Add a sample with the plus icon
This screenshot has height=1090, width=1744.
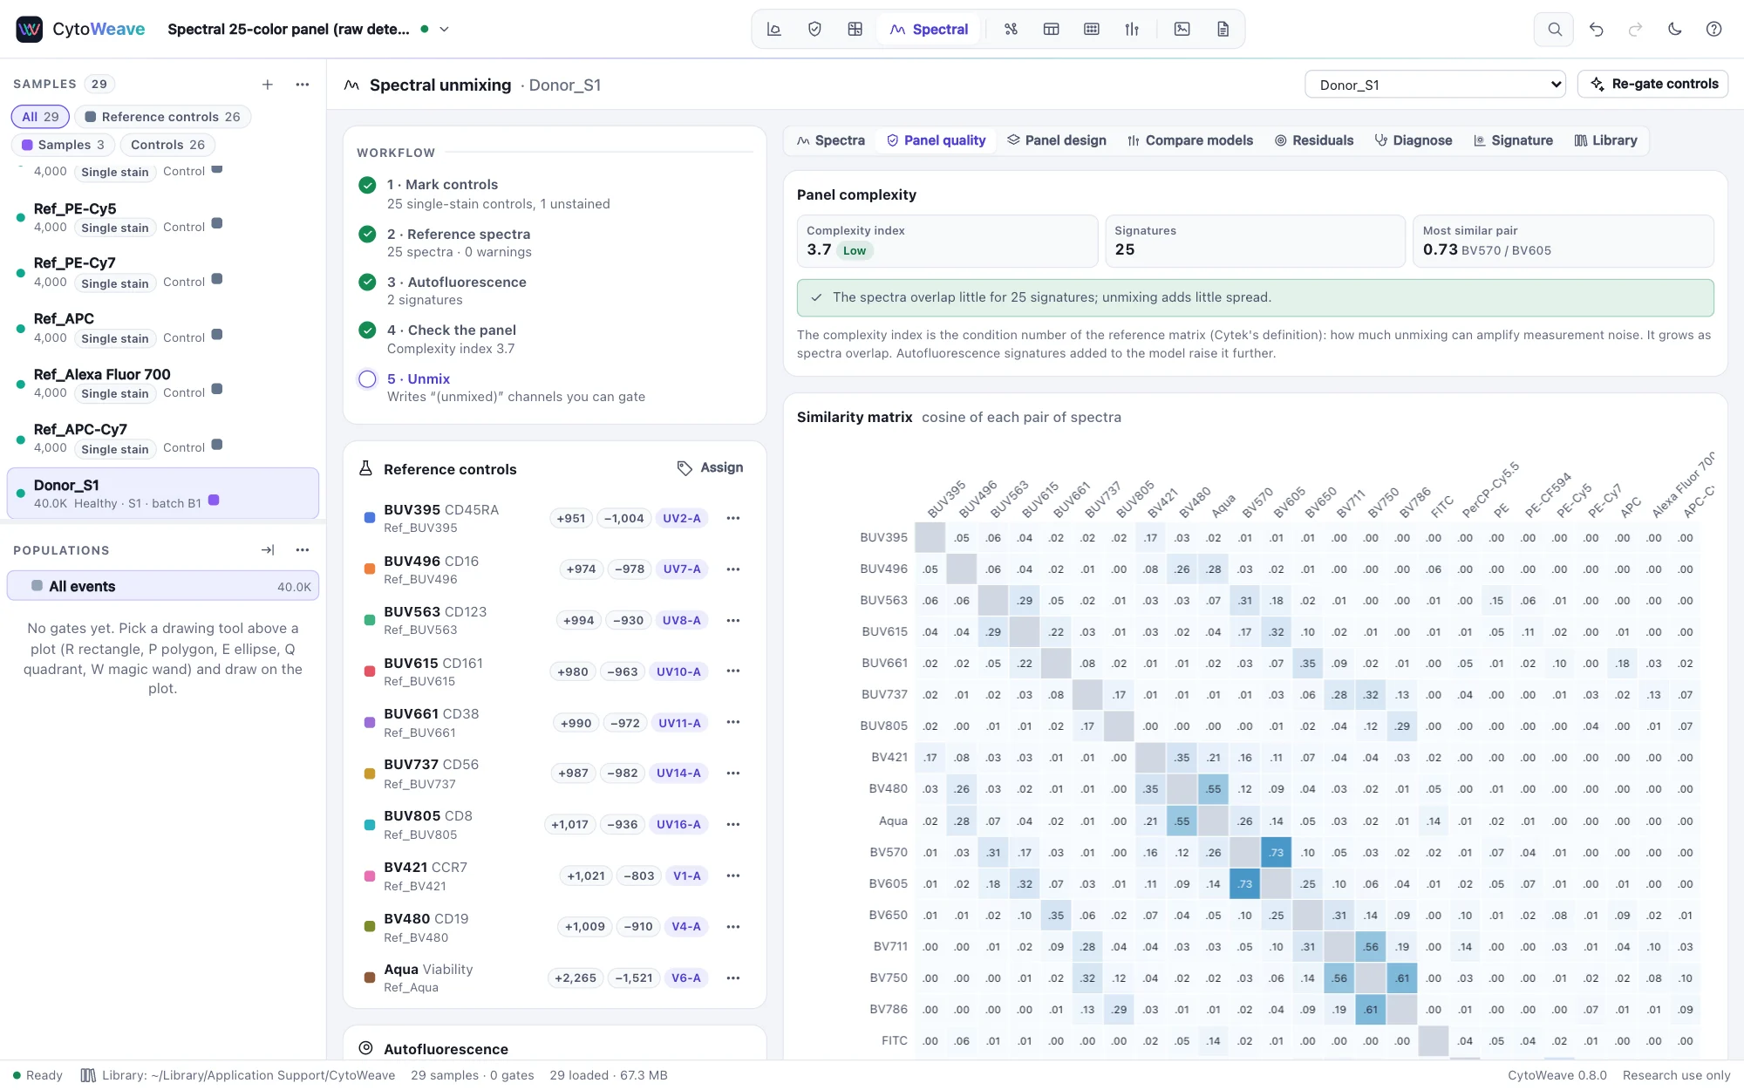pos(268,85)
